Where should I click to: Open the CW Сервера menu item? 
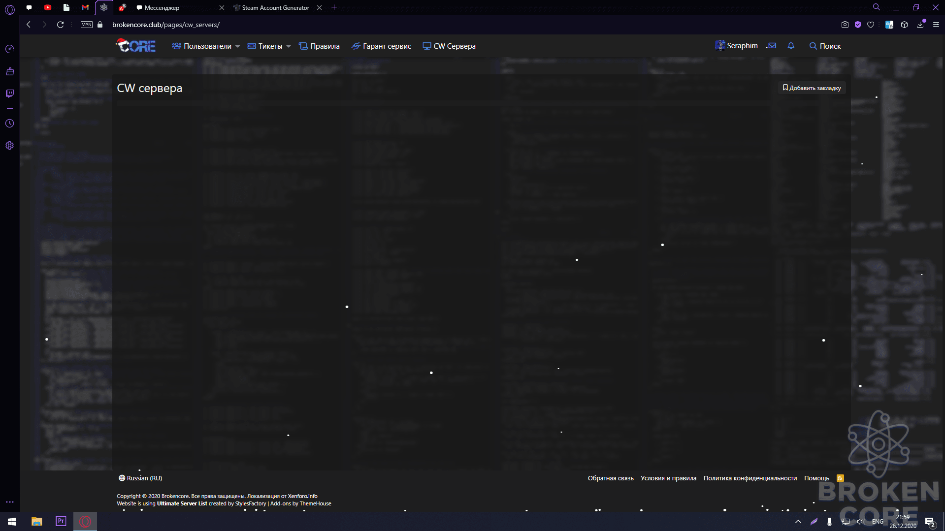pos(449,46)
